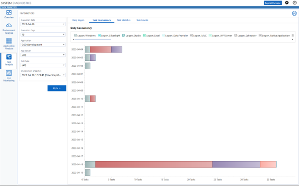299x186 pixels.
Task: Expand the Application dropdown showing OSD Development
Action: tap(43, 45)
